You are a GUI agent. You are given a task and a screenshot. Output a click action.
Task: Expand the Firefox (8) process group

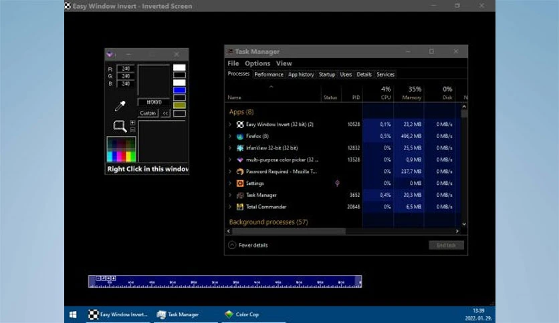pos(230,136)
